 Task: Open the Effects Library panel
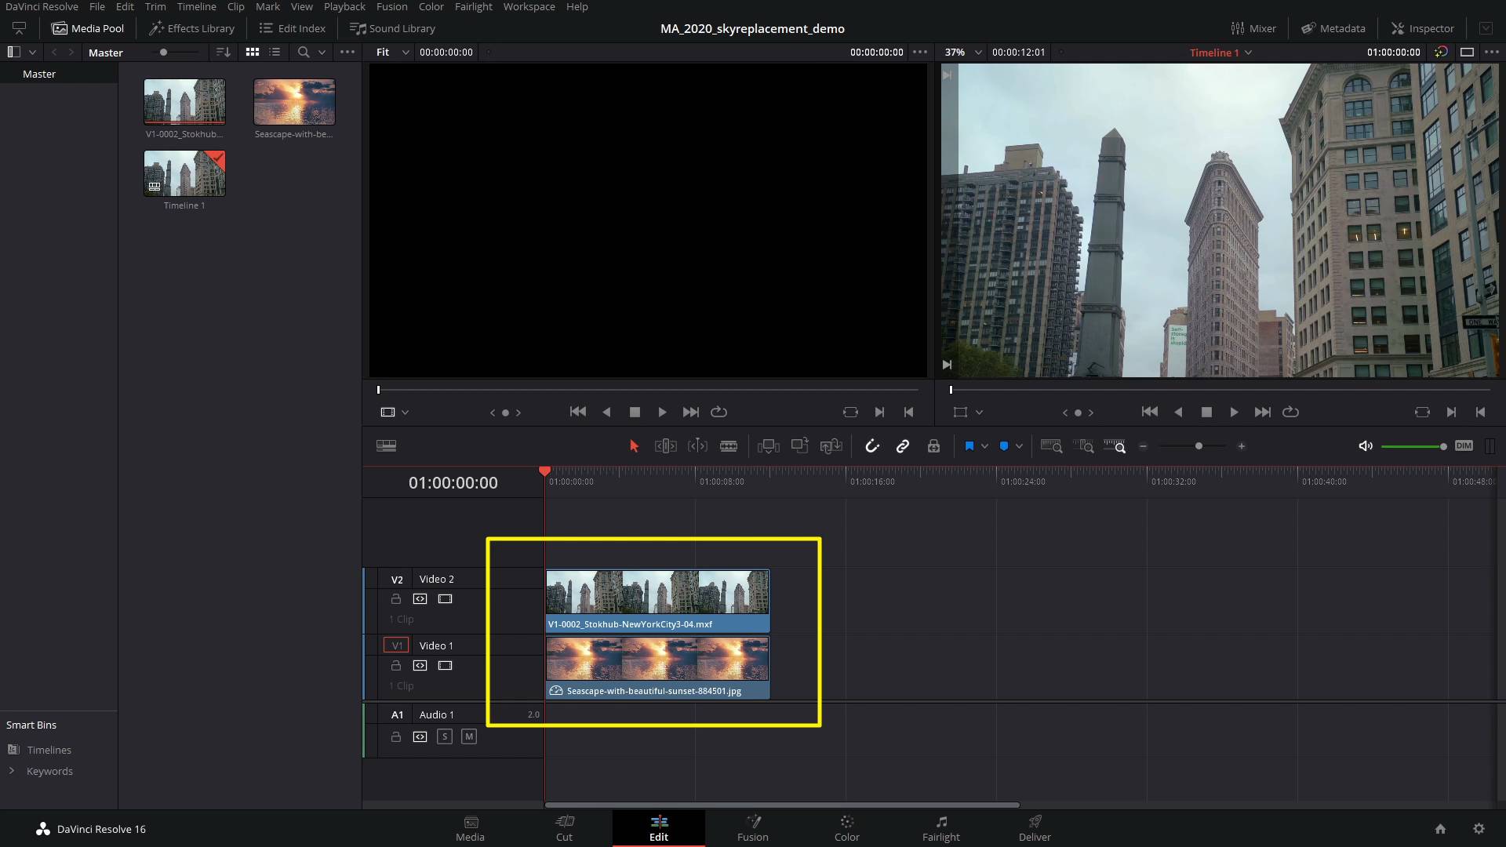point(191,28)
